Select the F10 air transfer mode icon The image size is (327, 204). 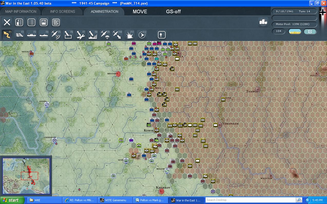(x=117, y=35)
